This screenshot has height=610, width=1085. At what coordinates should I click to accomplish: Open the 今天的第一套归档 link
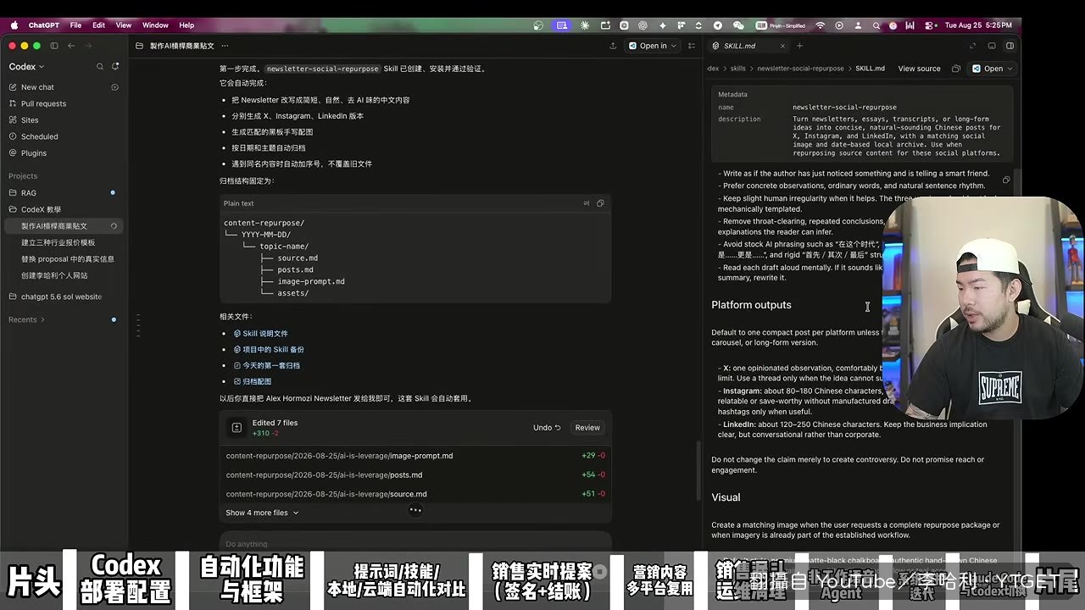click(x=267, y=366)
